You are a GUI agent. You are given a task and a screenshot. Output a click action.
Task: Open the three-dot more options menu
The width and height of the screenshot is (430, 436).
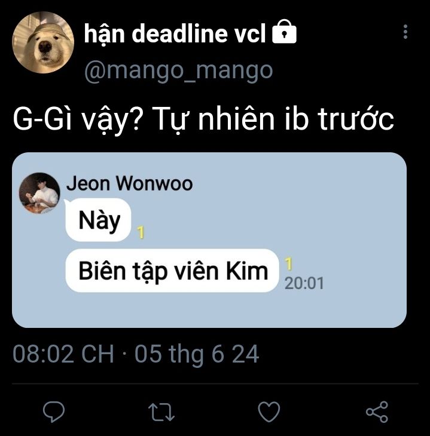405,32
